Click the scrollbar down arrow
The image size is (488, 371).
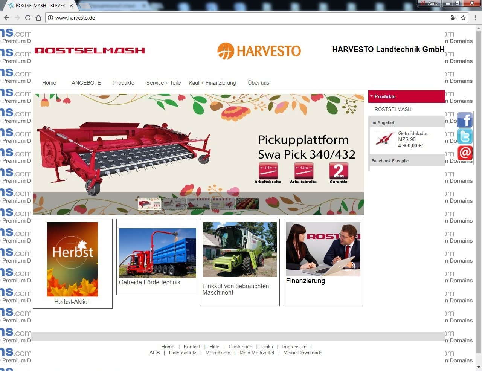[x=479, y=367]
